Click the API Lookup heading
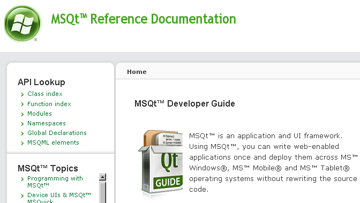Screen dimensions: 360x203 (x=41, y=82)
